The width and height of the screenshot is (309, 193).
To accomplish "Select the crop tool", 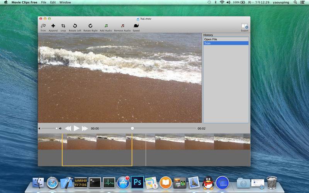I will 63,27.
